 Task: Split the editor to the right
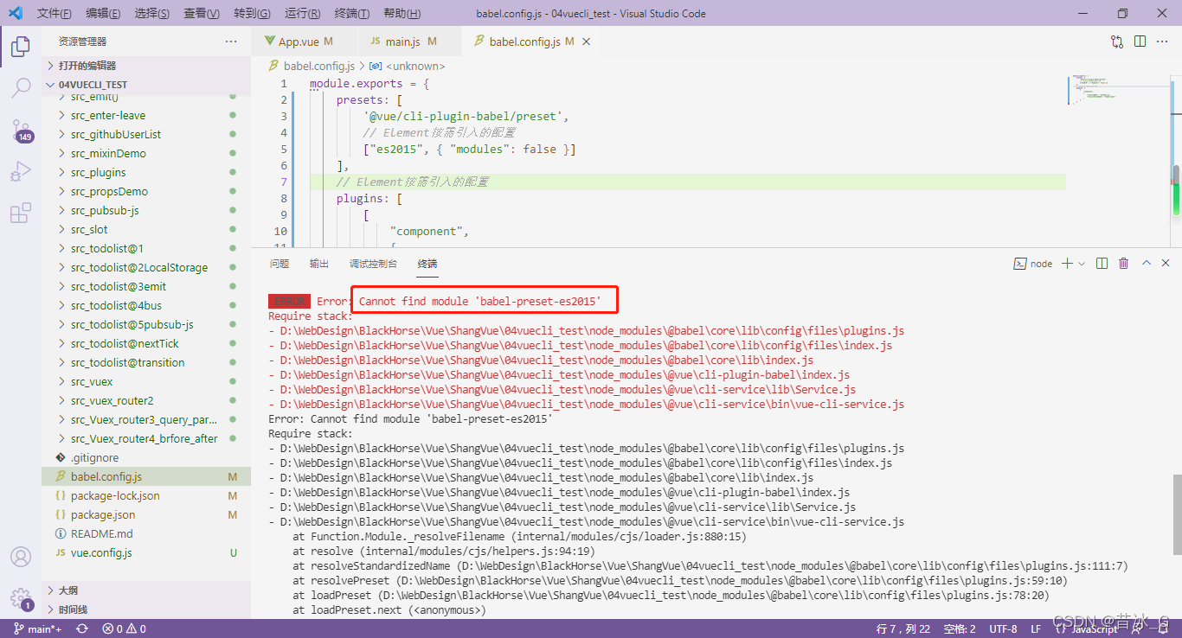click(1140, 41)
